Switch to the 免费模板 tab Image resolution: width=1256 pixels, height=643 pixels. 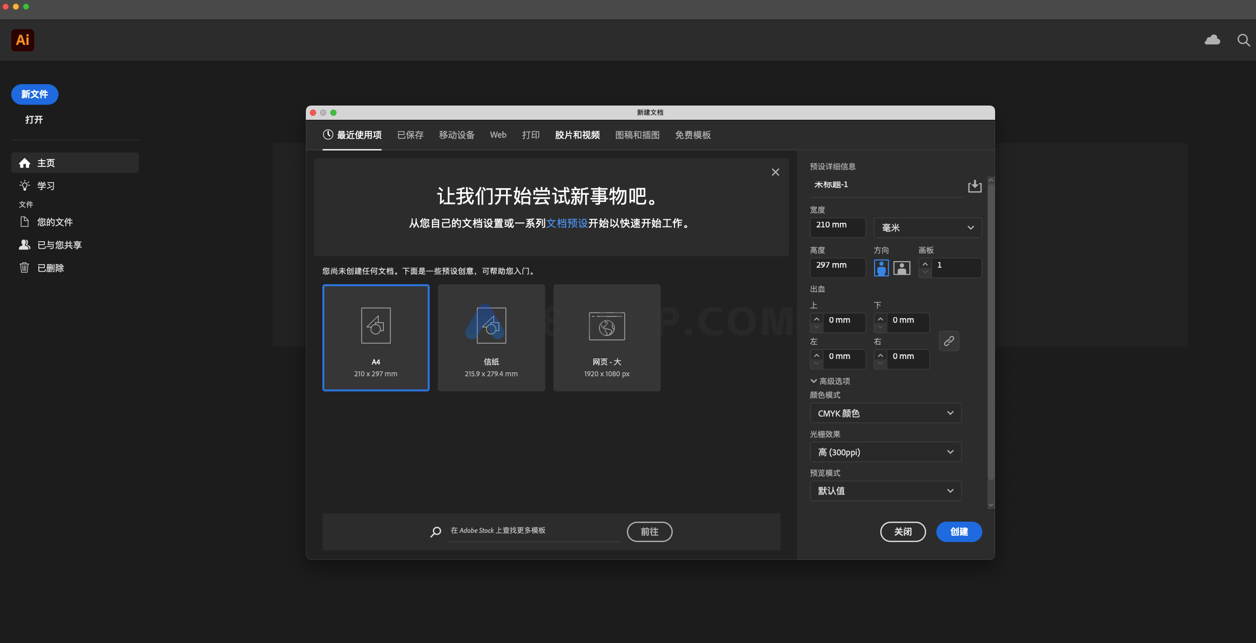(x=693, y=135)
